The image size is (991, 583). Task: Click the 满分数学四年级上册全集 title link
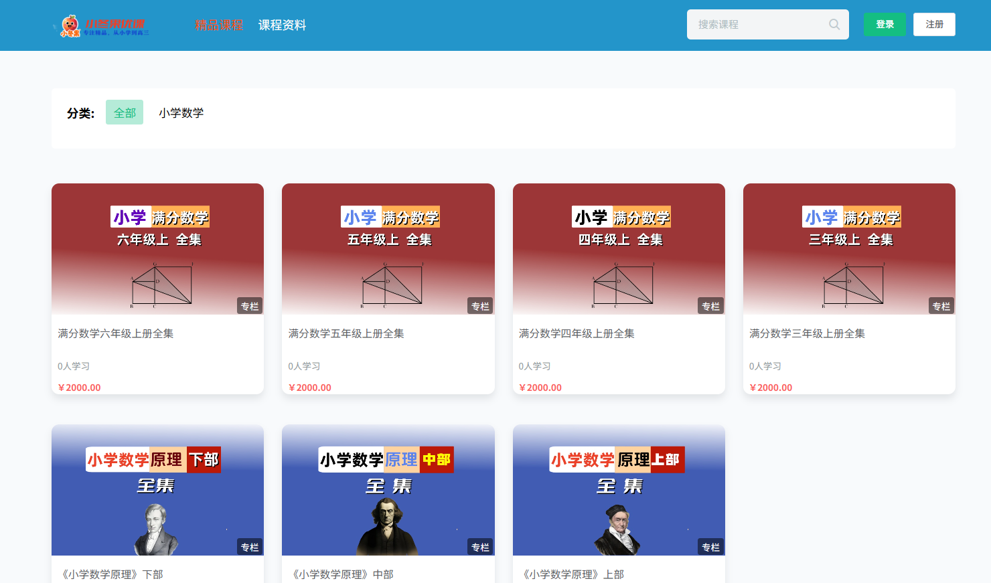click(x=577, y=333)
